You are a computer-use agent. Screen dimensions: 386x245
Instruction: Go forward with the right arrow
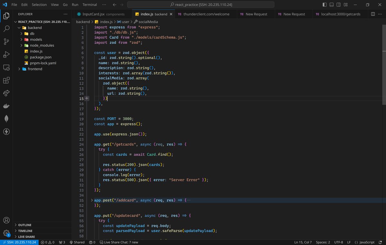pyautogui.click(x=122, y=5)
